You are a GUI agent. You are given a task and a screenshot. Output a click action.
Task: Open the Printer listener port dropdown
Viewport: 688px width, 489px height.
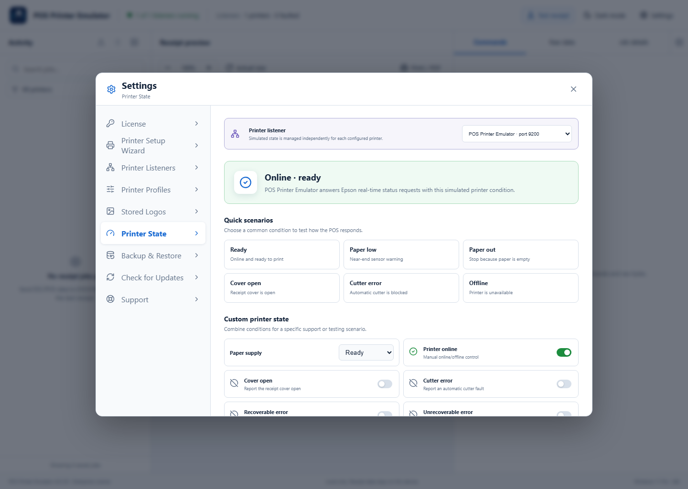tap(517, 134)
